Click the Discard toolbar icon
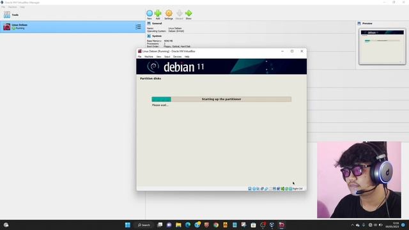Screen dimensions: 409x230 [x=179, y=13]
